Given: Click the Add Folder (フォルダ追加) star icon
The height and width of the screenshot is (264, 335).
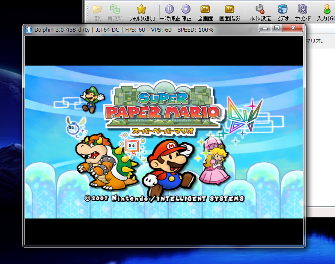Looking at the screenshot, I should point(141,10).
